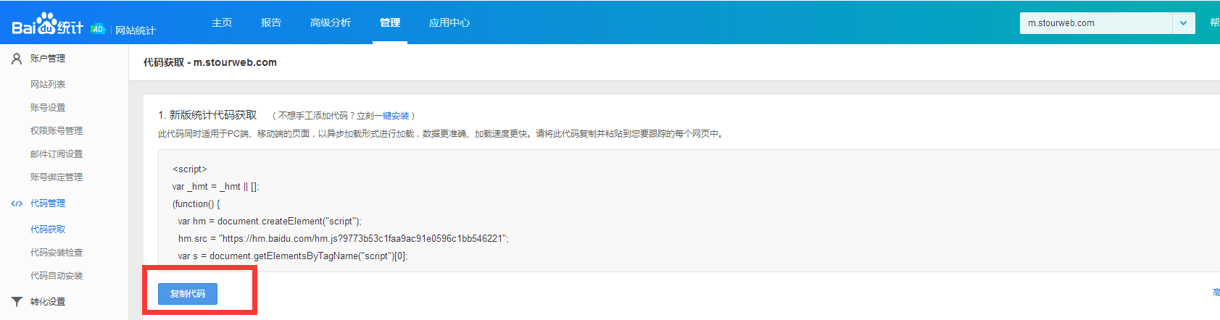1220x320 pixels.
Task: Open 代码安装检查 in the sidebar
Action: coord(57,253)
